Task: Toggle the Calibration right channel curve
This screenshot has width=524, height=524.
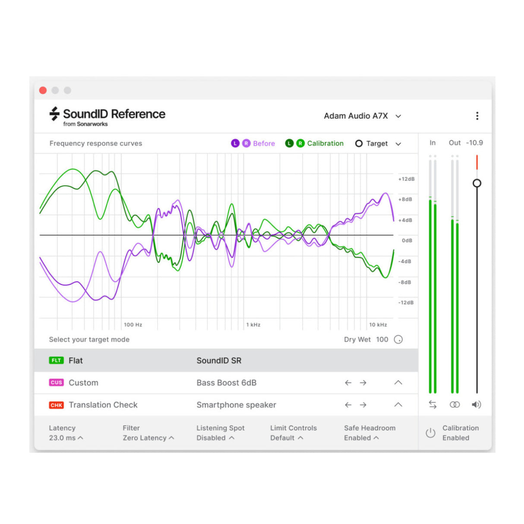Action: pos(300,143)
